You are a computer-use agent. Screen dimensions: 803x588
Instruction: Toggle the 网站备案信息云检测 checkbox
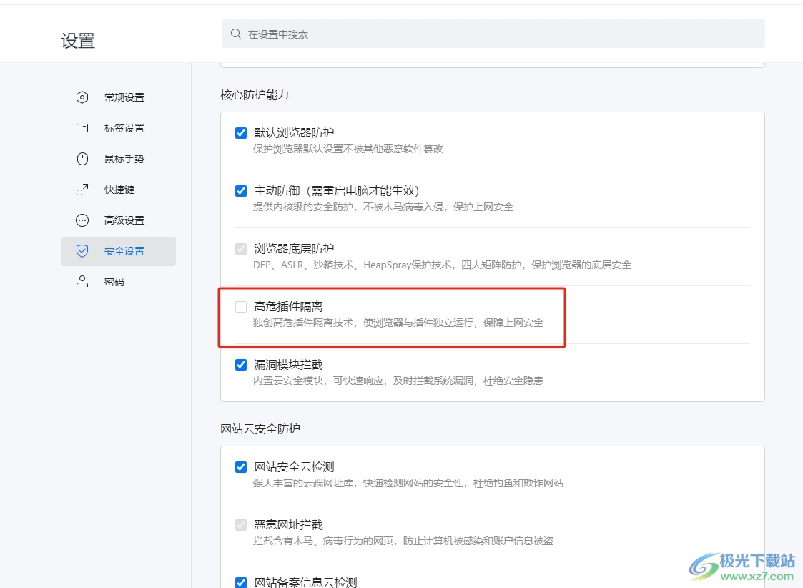pyautogui.click(x=241, y=582)
